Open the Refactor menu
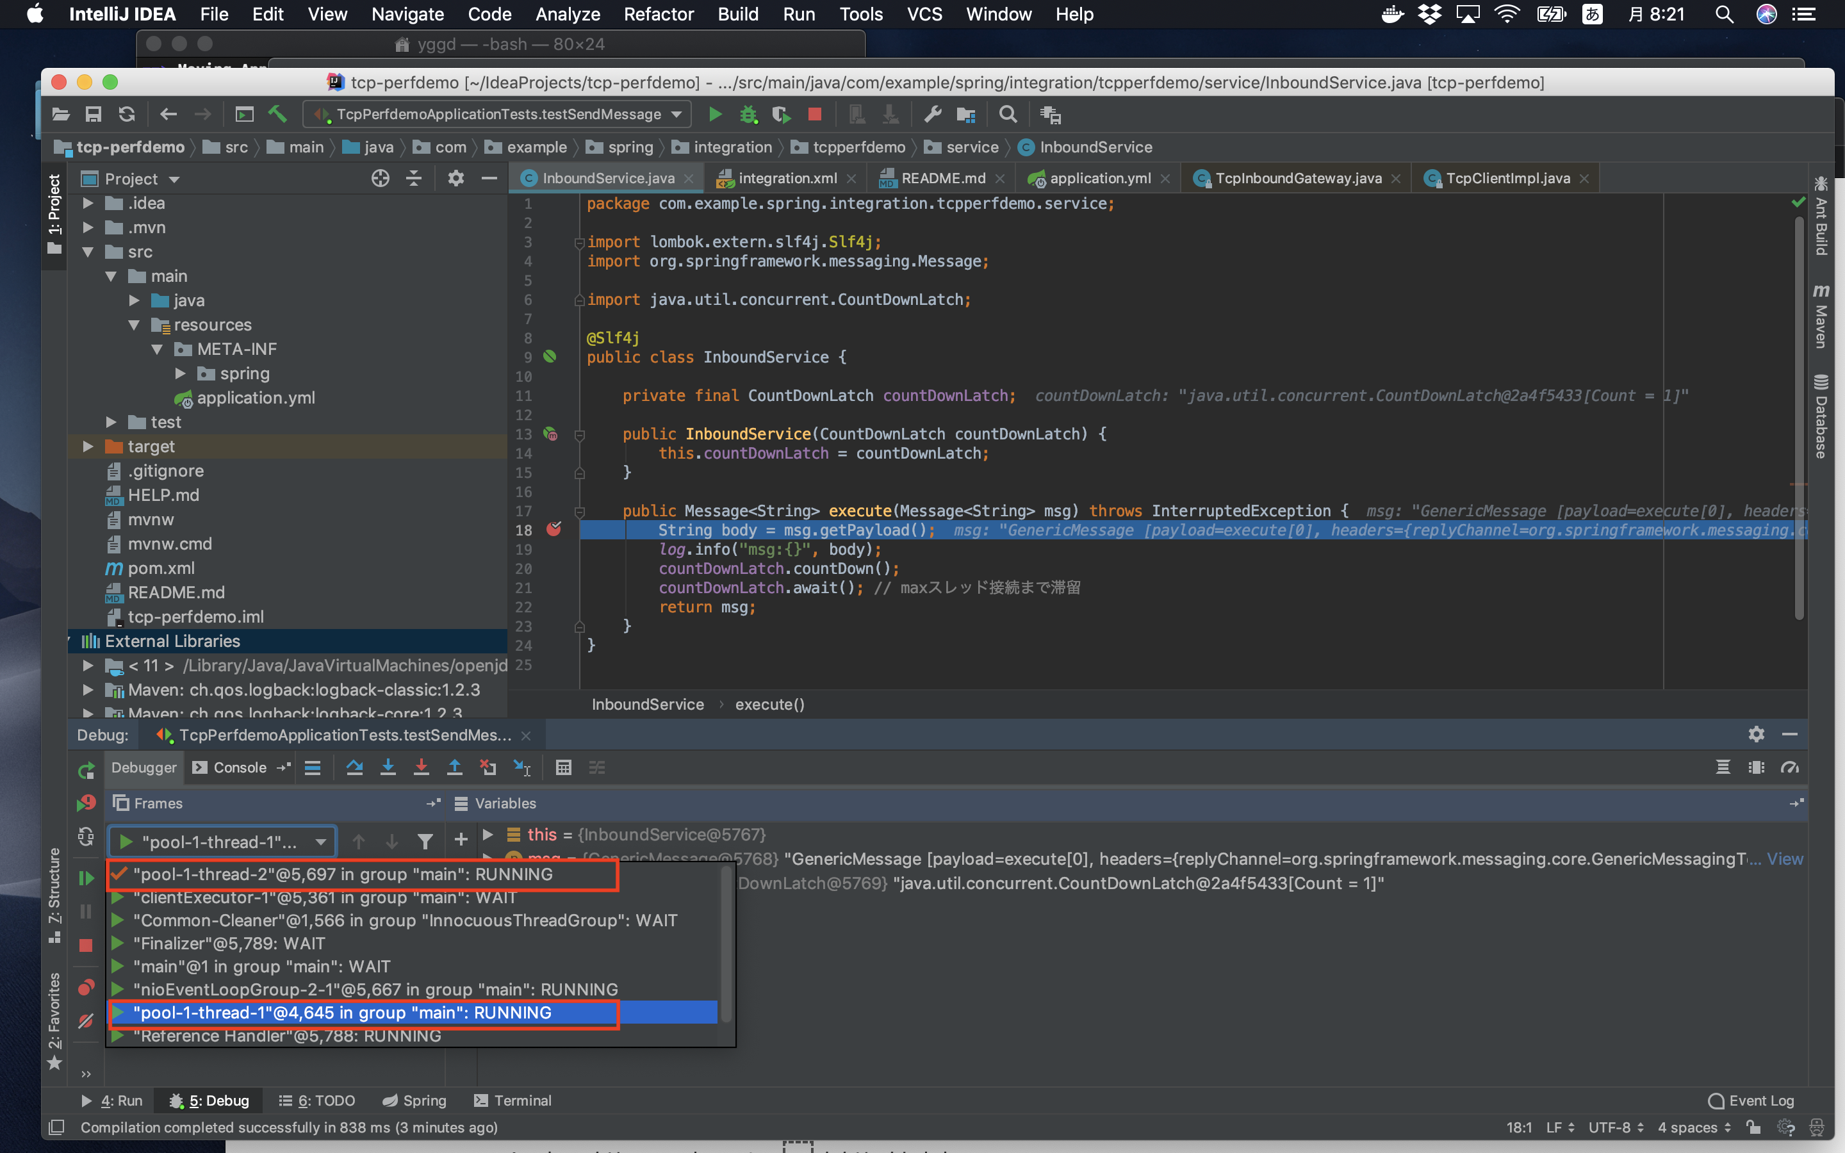 [x=658, y=13]
